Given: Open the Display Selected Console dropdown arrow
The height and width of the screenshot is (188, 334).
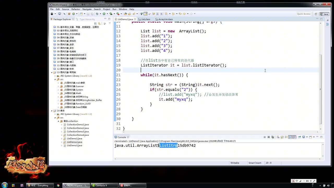Looking at the screenshot, I should (307, 137).
